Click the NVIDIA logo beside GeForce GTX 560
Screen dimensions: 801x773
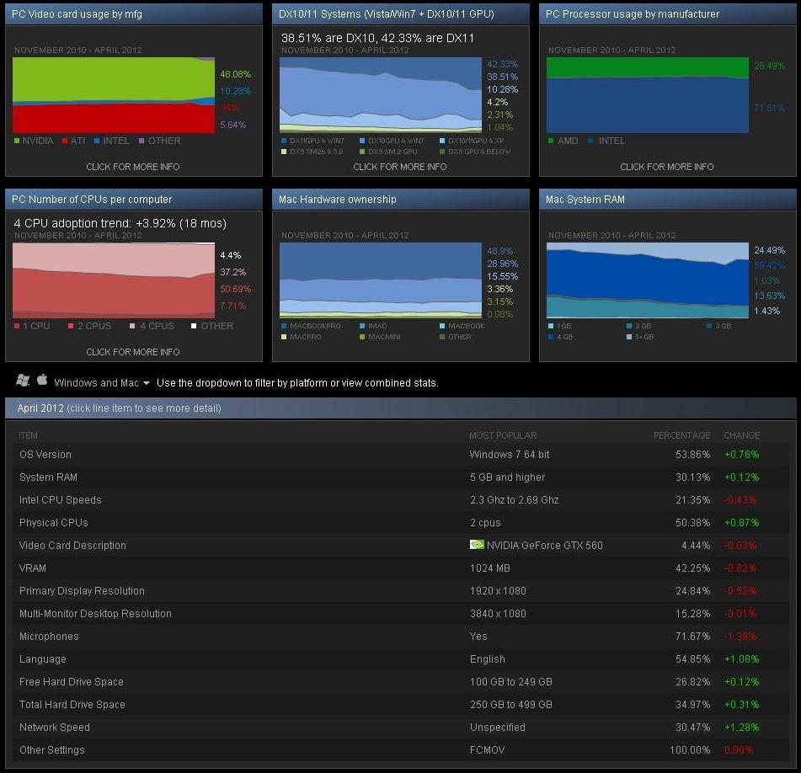(477, 545)
